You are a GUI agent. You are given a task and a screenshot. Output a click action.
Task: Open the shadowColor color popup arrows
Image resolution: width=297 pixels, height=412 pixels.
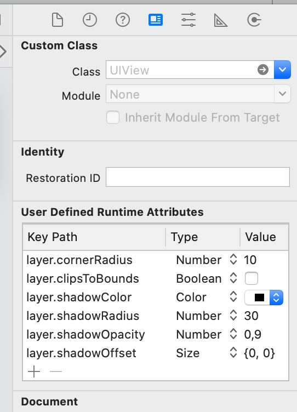pyautogui.click(x=276, y=297)
